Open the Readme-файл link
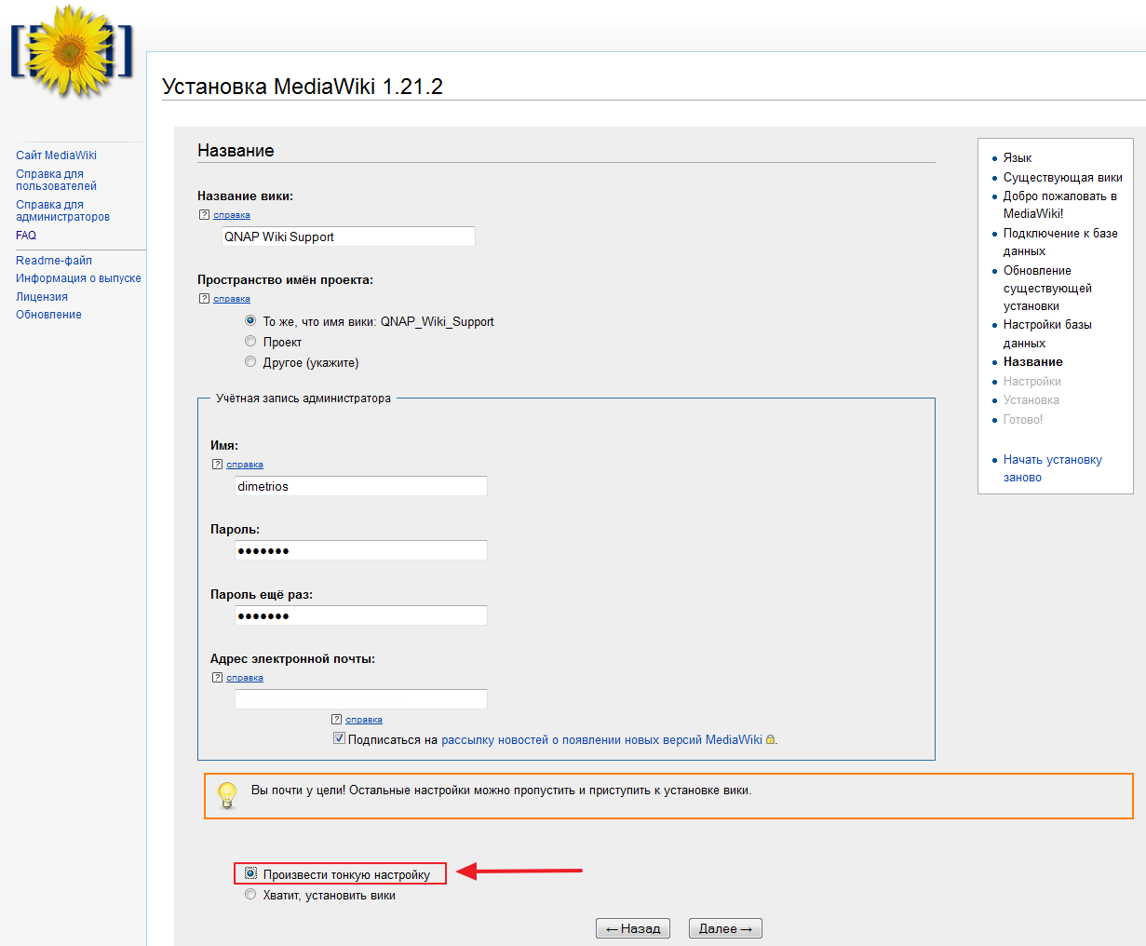The height and width of the screenshot is (946, 1146). pyautogui.click(x=54, y=261)
